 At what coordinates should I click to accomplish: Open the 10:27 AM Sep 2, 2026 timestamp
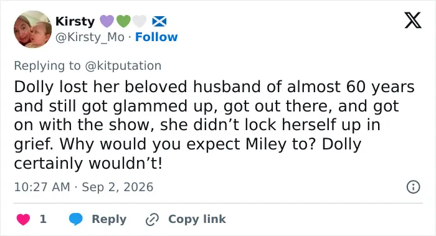[x=83, y=187]
